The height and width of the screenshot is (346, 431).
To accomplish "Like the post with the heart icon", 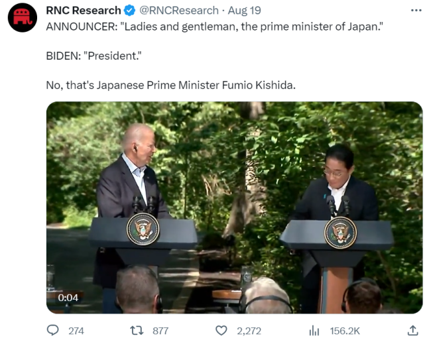I will pyautogui.click(x=221, y=330).
